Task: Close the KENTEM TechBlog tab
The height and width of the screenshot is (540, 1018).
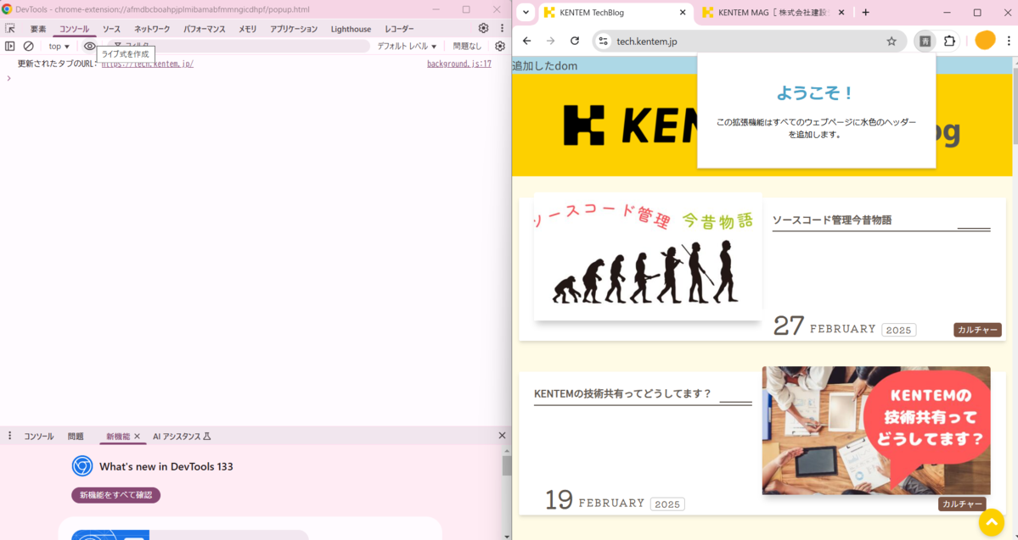Action: click(x=683, y=13)
